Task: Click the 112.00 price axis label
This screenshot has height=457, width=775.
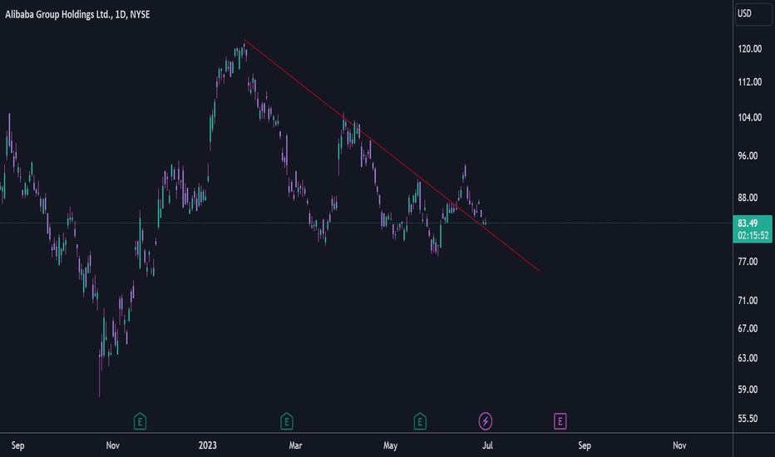Action: pyautogui.click(x=749, y=82)
